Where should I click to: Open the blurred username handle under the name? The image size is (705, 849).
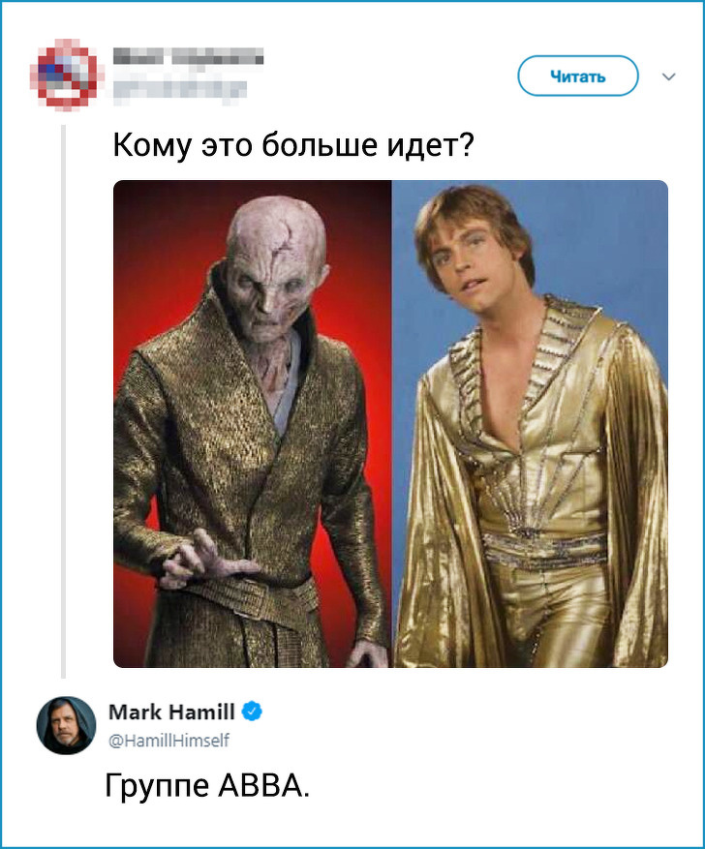click(180, 89)
